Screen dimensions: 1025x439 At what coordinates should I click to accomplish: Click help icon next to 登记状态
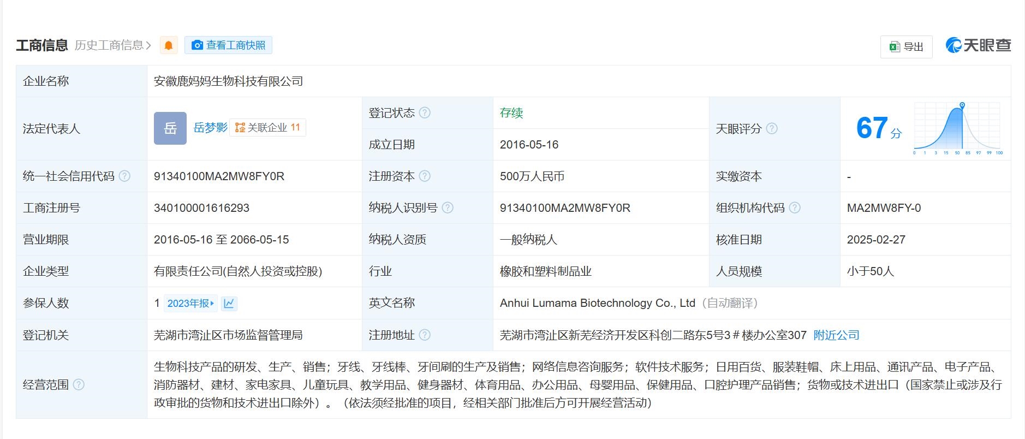point(425,113)
